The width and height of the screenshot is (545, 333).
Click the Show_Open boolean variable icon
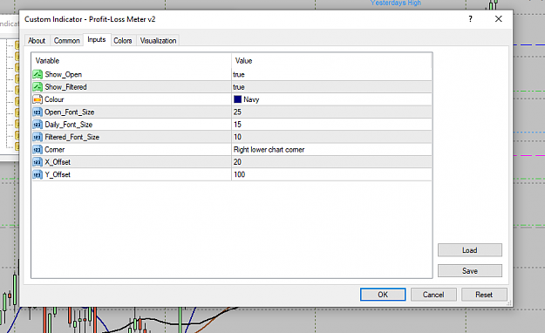tap(37, 74)
